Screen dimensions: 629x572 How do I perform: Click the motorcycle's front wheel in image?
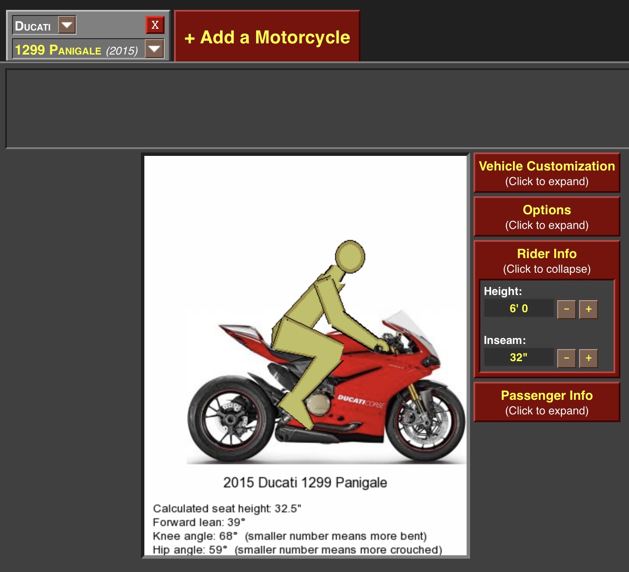point(425,421)
